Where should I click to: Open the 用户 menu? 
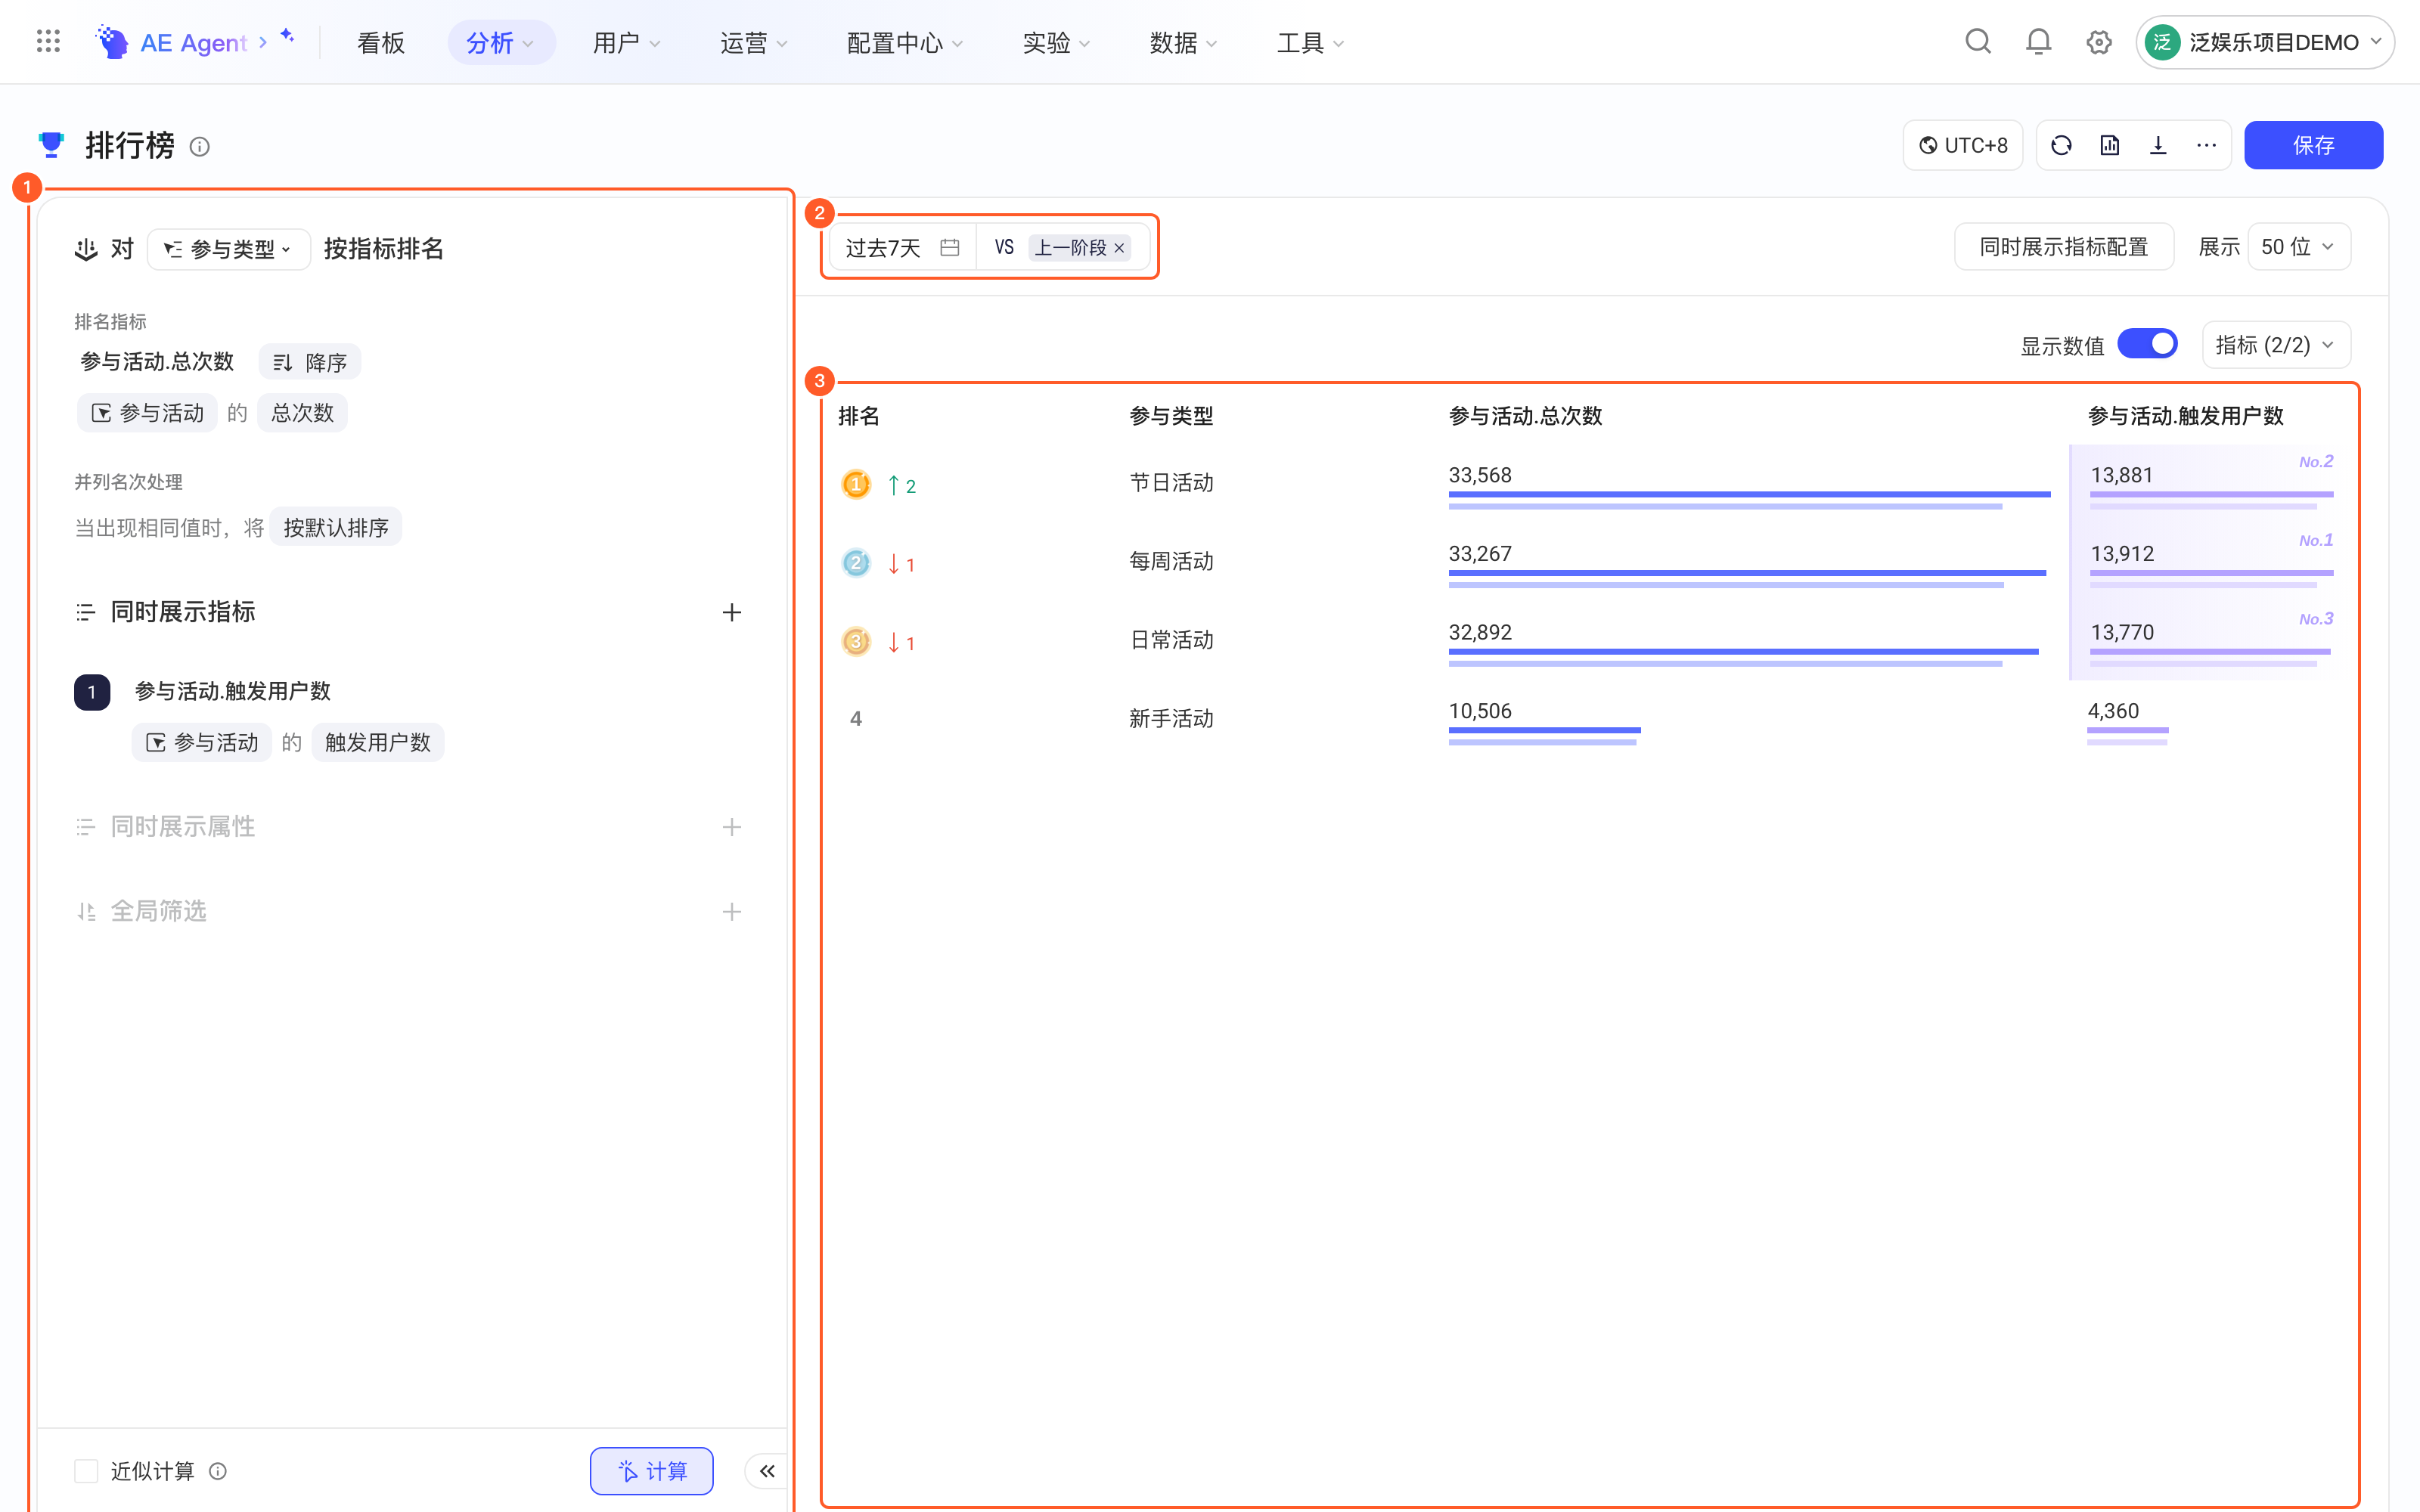click(x=626, y=42)
